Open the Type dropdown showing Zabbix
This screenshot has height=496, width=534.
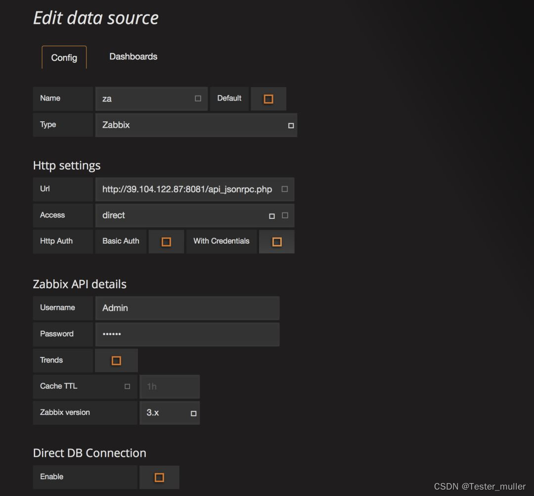tap(196, 125)
